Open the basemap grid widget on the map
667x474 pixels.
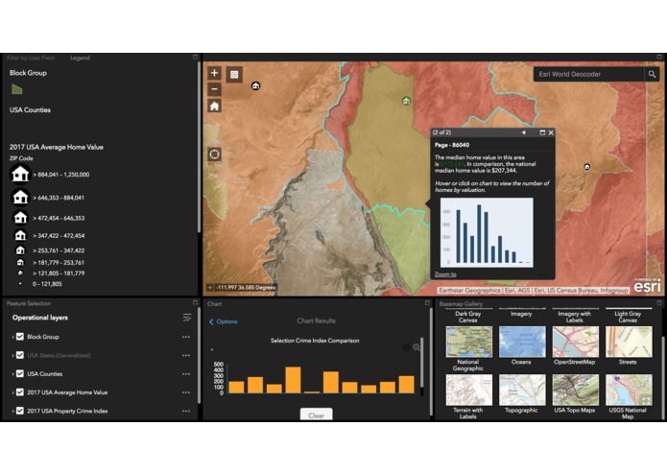coord(234,75)
